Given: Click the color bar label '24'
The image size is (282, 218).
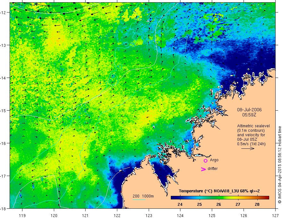Looking at the screenshot, I should click(180, 204).
